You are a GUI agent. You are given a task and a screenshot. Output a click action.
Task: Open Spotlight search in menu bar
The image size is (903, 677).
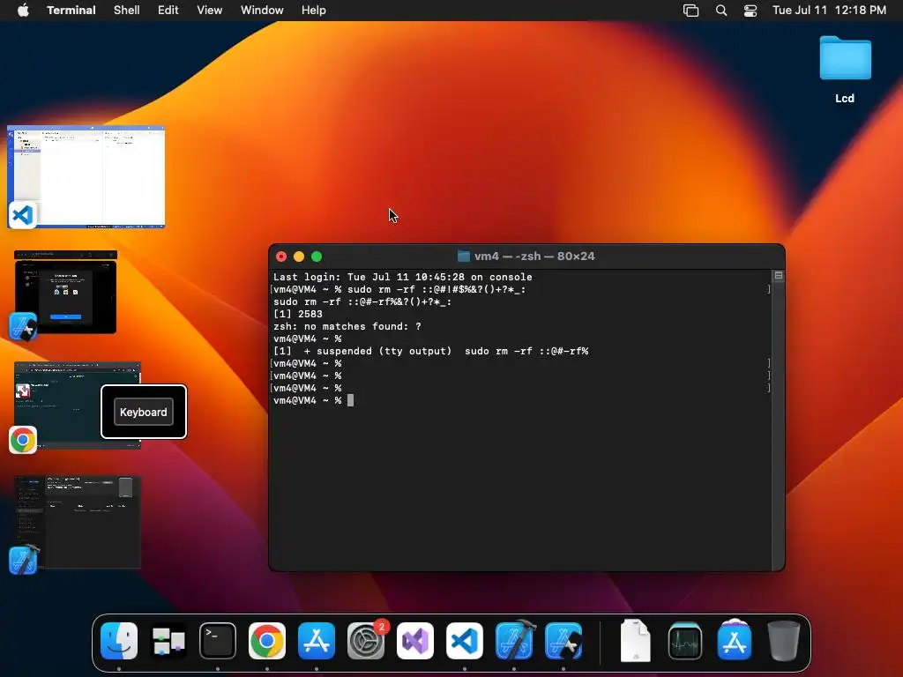tap(721, 11)
